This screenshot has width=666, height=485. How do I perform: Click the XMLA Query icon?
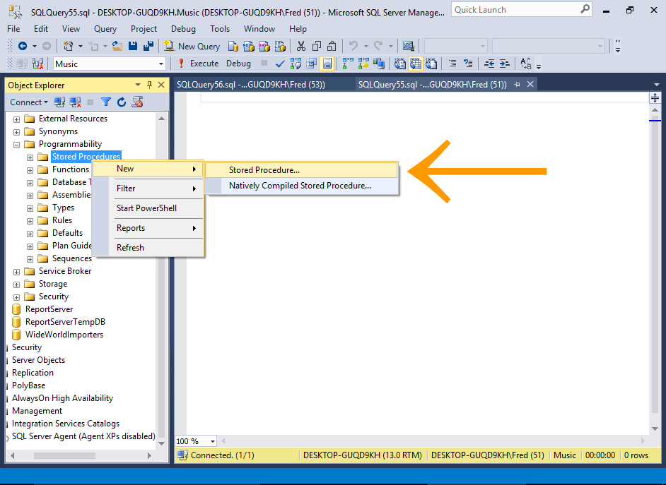[279, 46]
